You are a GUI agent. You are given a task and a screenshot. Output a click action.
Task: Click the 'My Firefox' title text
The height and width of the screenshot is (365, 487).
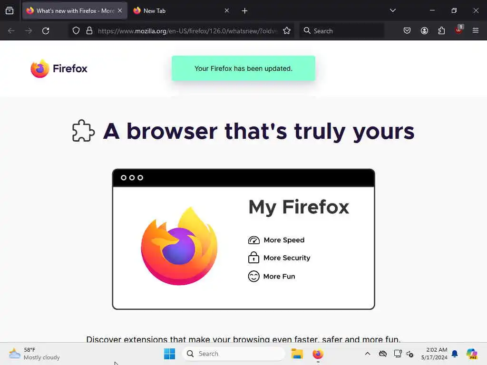tap(299, 207)
